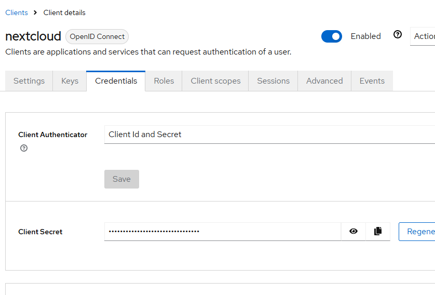435x295 pixels.
Task: Show help for Client Authenticator
Action: (24, 148)
